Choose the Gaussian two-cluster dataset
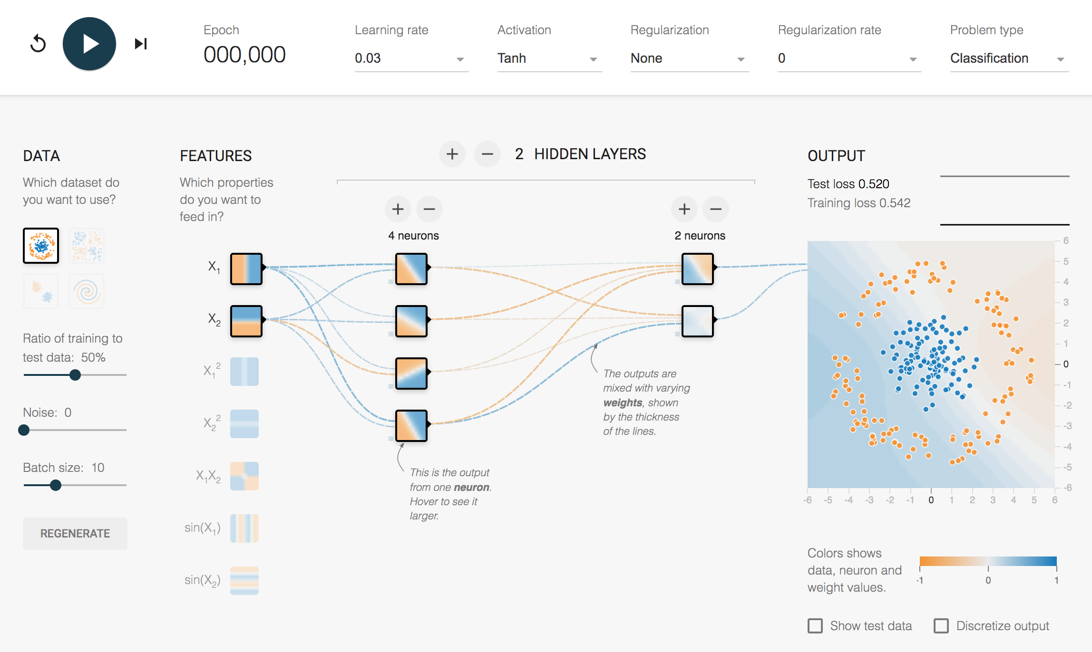 point(41,291)
